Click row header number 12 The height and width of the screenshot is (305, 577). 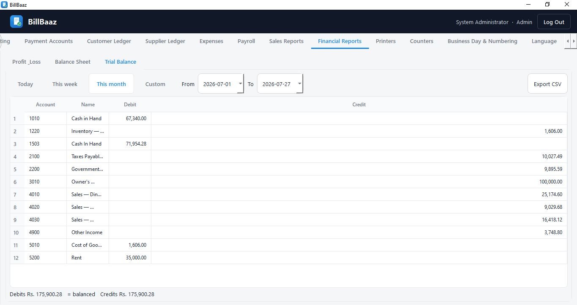click(x=17, y=258)
